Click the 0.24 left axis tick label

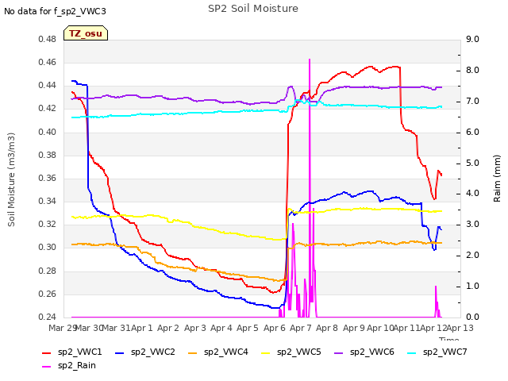(48, 317)
